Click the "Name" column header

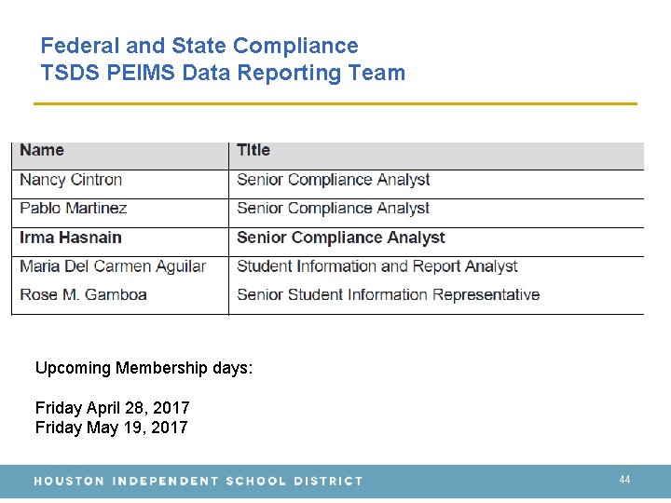pos(42,150)
